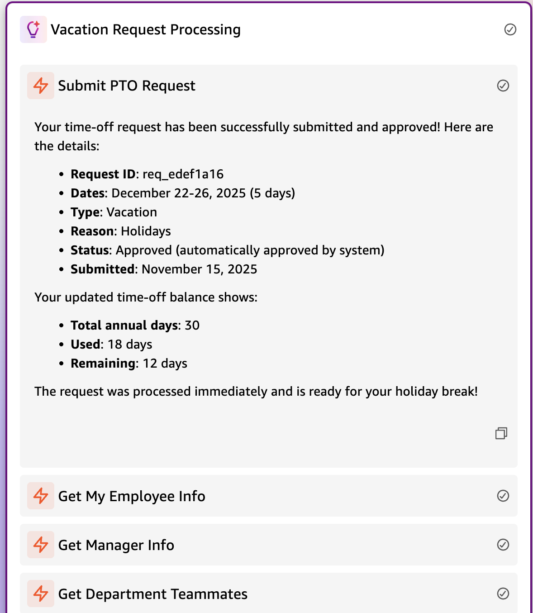Click the Remaining 12 days balance line
Screen dimensions: 533x613
point(129,364)
